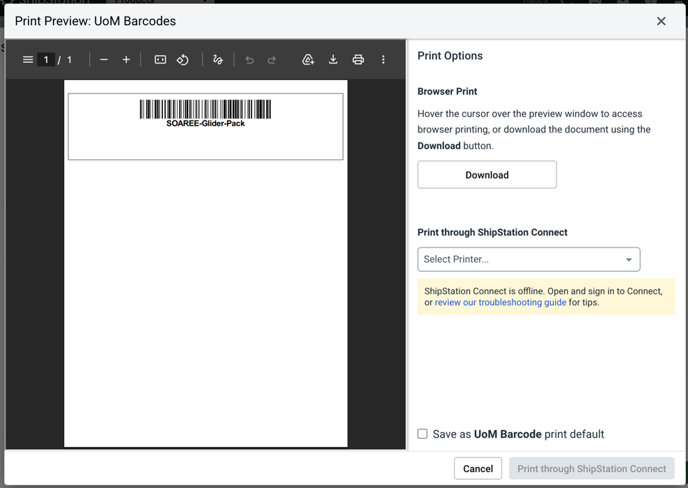Rotate the document counterclockwise
The image size is (688, 488).
click(x=182, y=60)
